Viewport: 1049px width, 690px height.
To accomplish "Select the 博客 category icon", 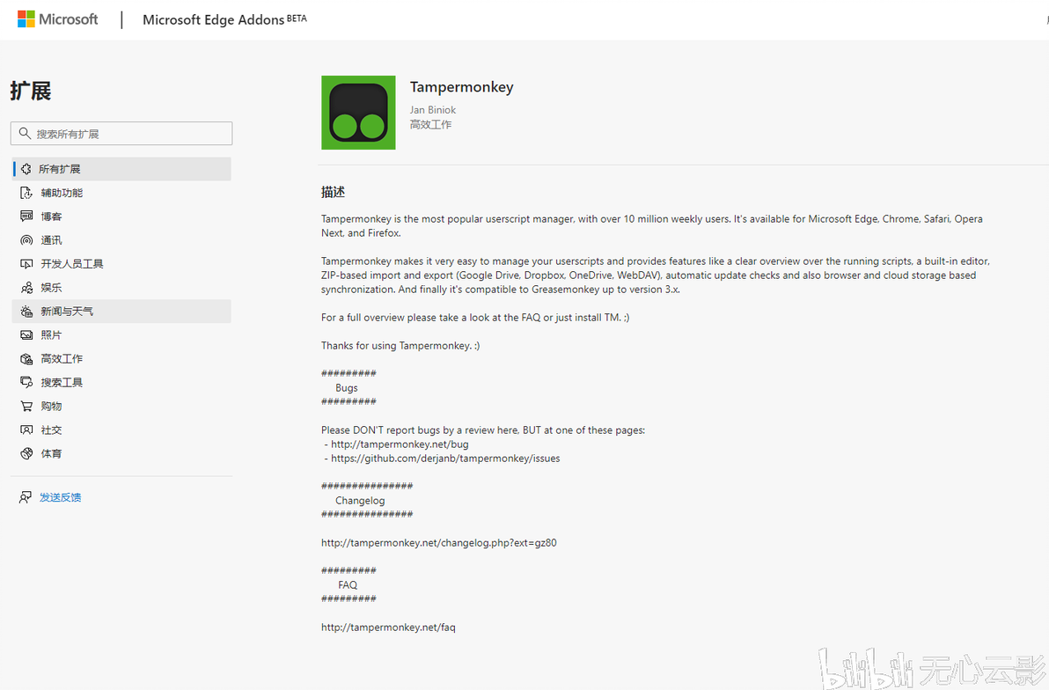I will click(x=26, y=217).
